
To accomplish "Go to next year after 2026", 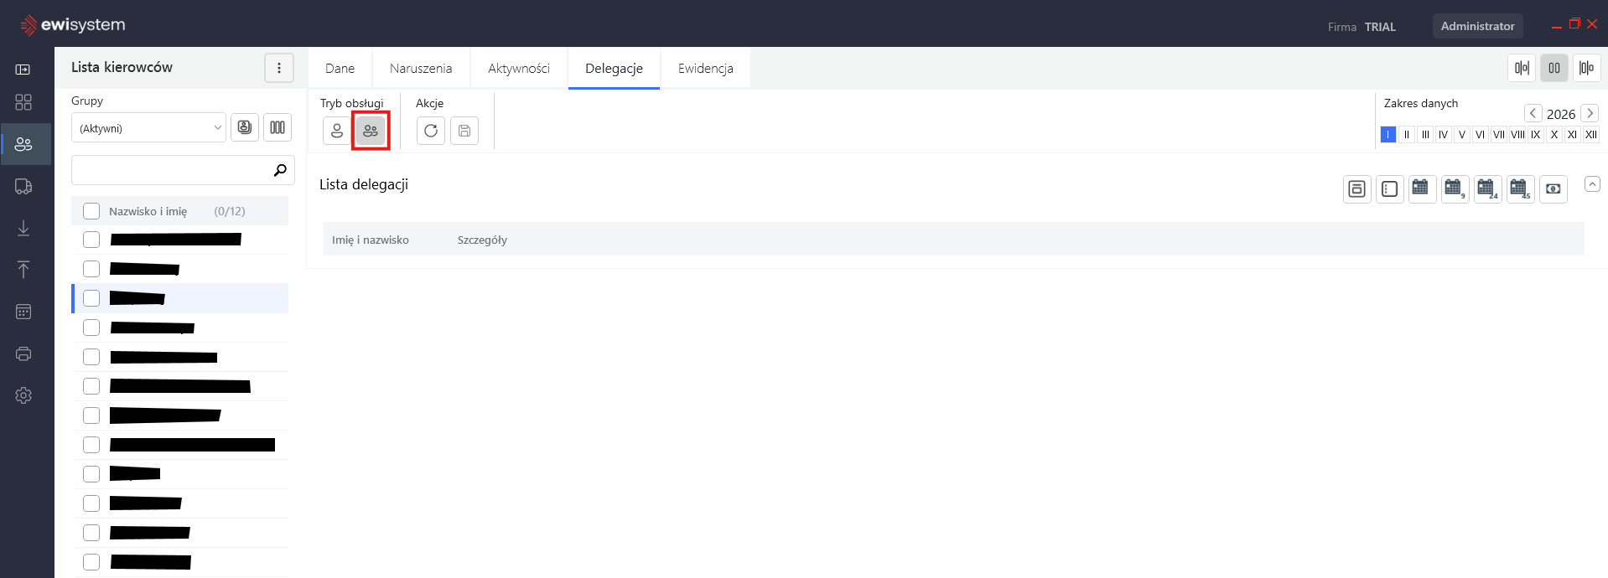I will pyautogui.click(x=1590, y=113).
